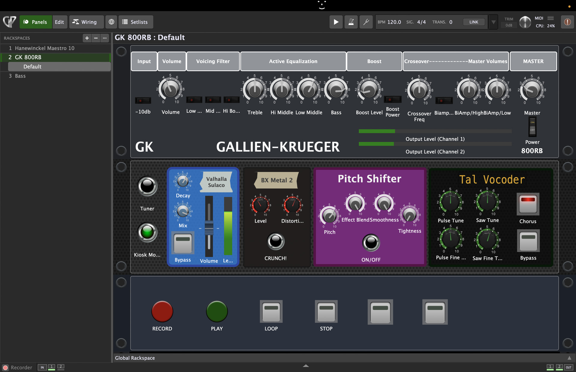Expand the dropdown arrow next to LINK

[493, 22]
